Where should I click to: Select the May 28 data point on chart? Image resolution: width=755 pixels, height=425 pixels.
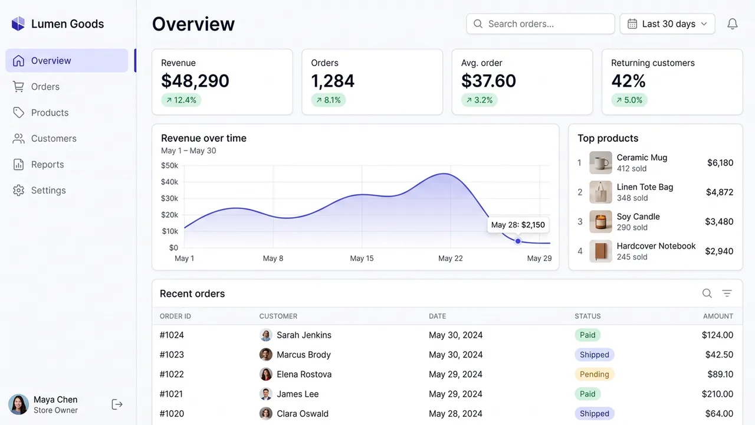[518, 241]
